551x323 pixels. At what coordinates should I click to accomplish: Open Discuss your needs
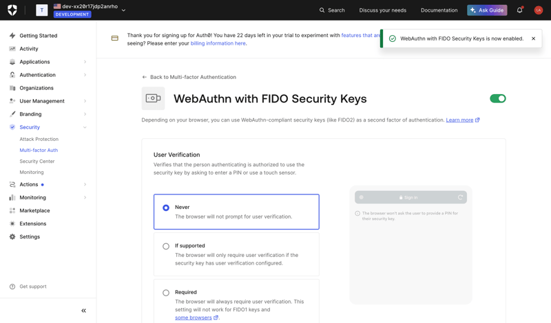[x=383, y=10]
